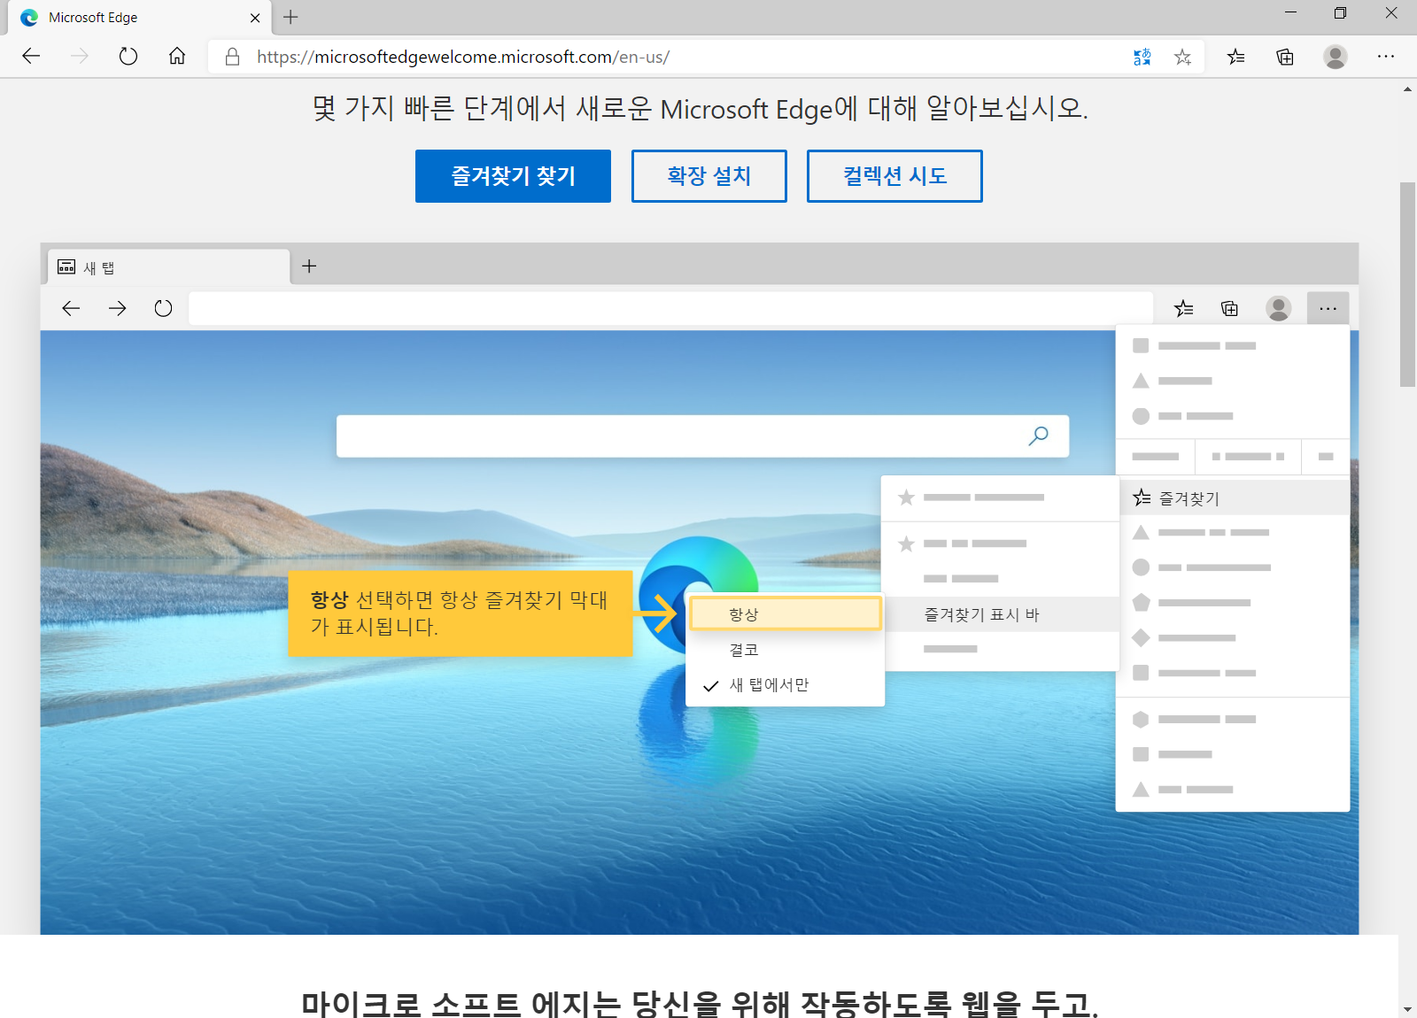Add this page to favorites with star icon
Viewport: 1417px width, 1018px height.
1182,57
